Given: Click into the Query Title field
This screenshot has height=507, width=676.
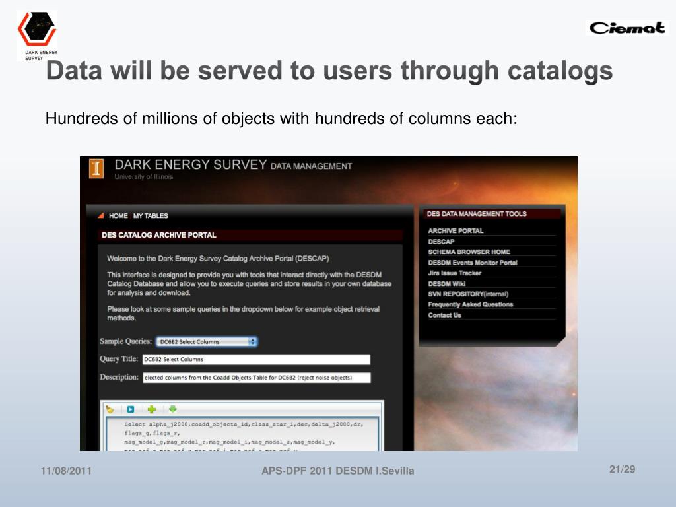Looking at the screenshot, I should [256, 360].
